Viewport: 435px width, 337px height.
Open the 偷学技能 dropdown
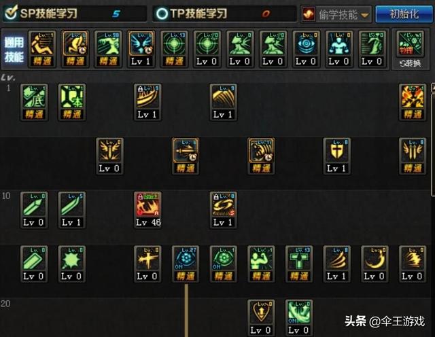tap(336, 14)
